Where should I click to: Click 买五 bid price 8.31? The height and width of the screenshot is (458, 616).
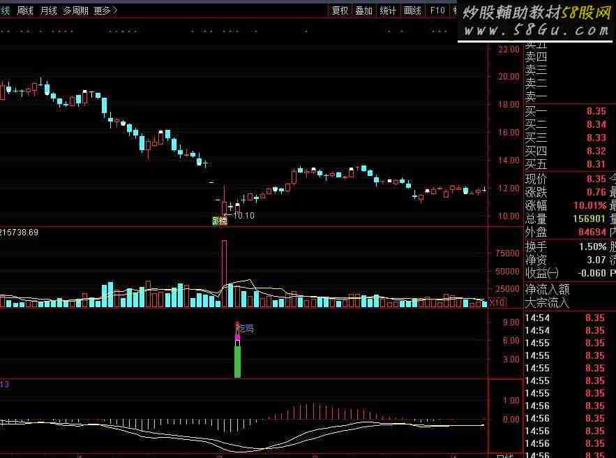pyautogui.click(x=596, y=164)
